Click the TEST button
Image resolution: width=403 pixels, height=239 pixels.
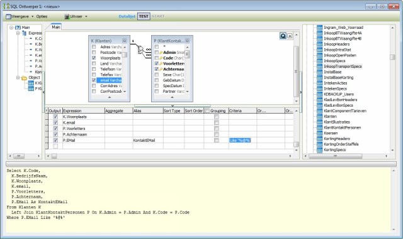(x=144, y=16)
